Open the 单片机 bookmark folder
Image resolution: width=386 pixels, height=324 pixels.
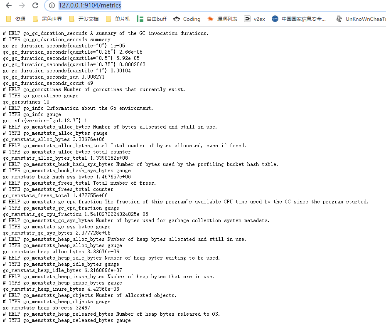point(118,19)
